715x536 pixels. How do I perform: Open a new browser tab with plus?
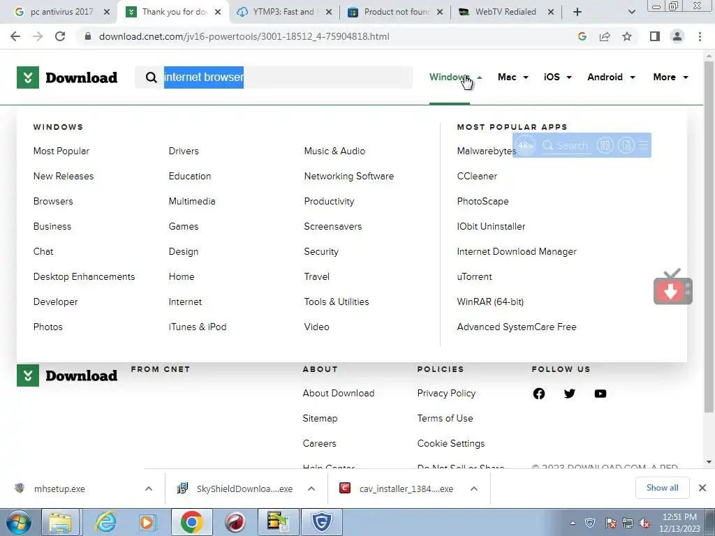coord(577,12)
